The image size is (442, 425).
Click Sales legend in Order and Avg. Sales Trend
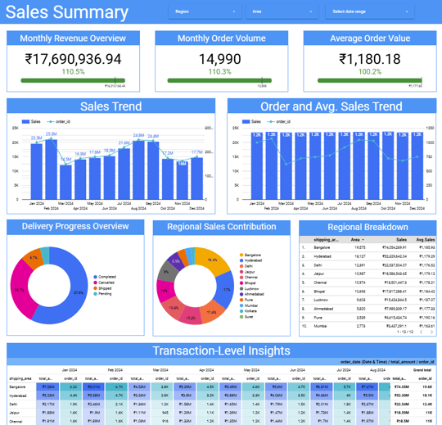[x=251, y=121]
